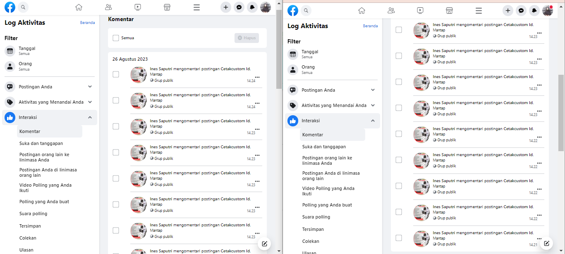Open three-dot menu of 14.21 comment, right window
Viewport: 565px width, 254px height.
point(539,238)
